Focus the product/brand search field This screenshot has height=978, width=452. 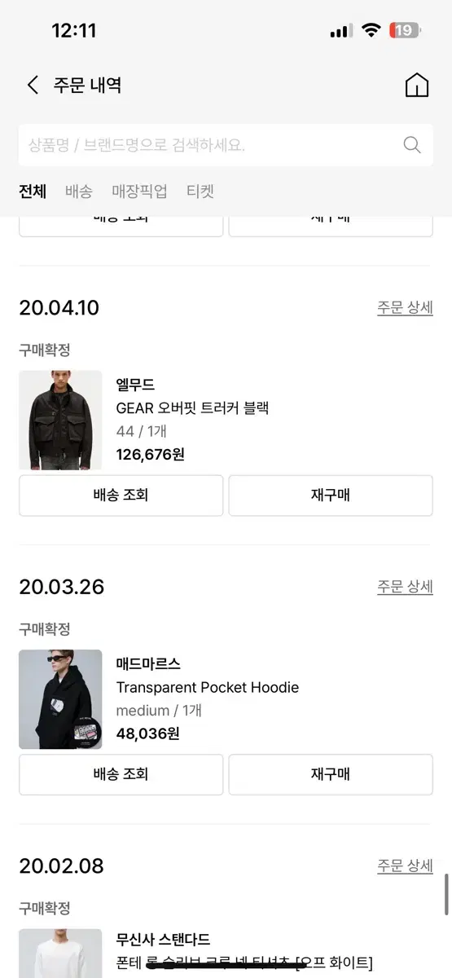(226, 145)
